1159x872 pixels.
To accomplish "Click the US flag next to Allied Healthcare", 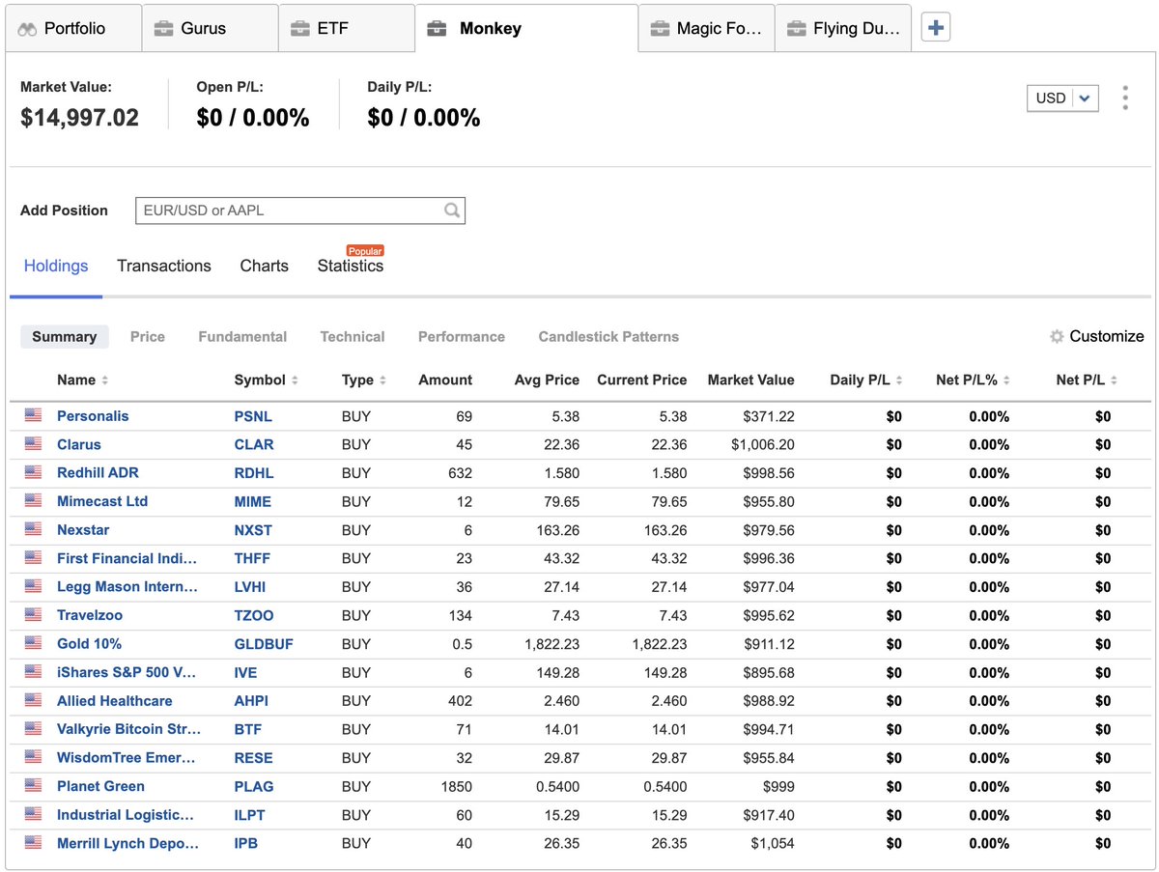I will coord(34,700).
